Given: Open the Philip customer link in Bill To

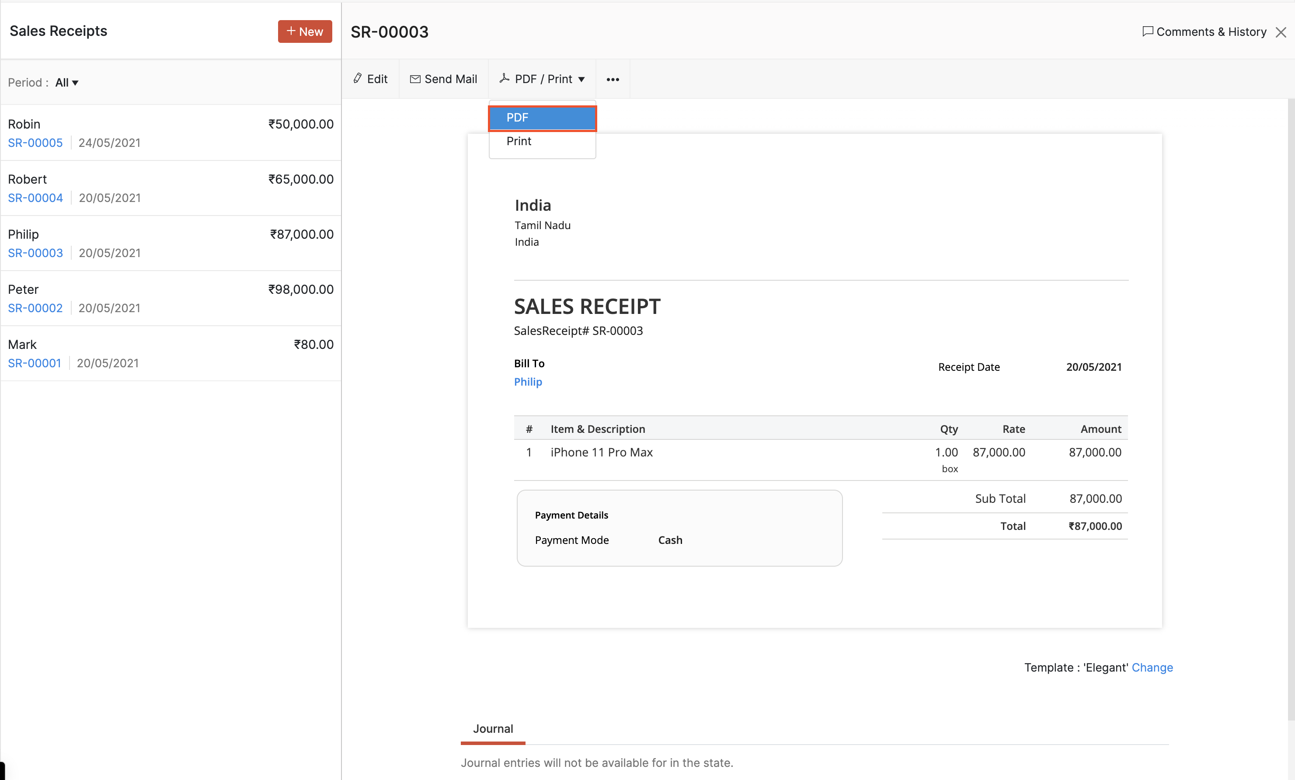Looking at the screenshot, I should pos(528,382).
